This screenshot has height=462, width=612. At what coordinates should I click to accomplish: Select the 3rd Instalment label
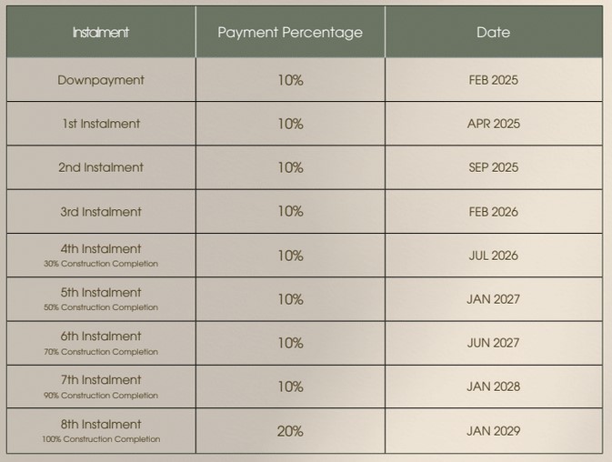[101, 212]
